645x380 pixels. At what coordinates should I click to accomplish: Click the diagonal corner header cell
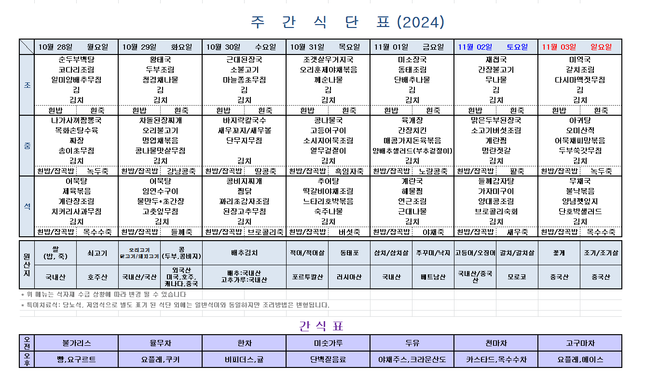pos(27,47)
